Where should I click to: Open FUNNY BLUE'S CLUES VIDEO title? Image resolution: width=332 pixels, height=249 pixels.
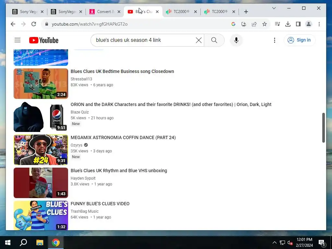click(100, 204)
